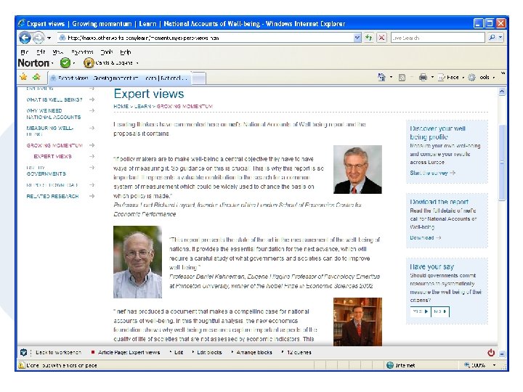Click the Favorites Center star icon
The height and width of the screenshot is (392, 523).
tap(24, 77)
